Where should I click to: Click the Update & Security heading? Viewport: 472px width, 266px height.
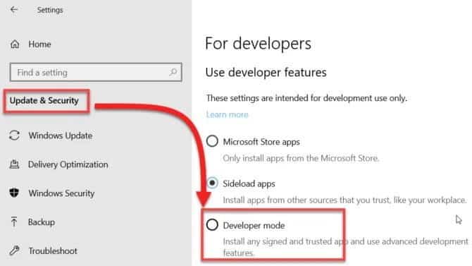point(44,100)
